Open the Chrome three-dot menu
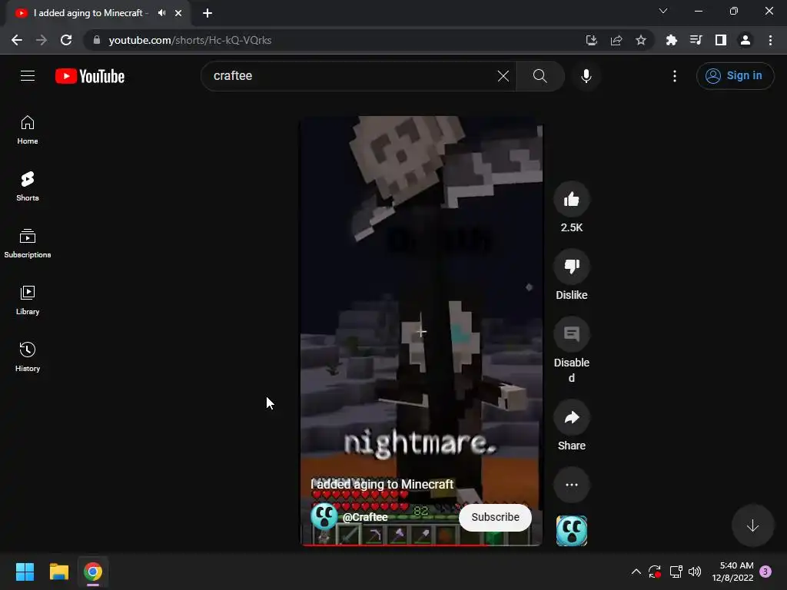The height and width of the screenshot is (590, 787). [x=770, y=40]
